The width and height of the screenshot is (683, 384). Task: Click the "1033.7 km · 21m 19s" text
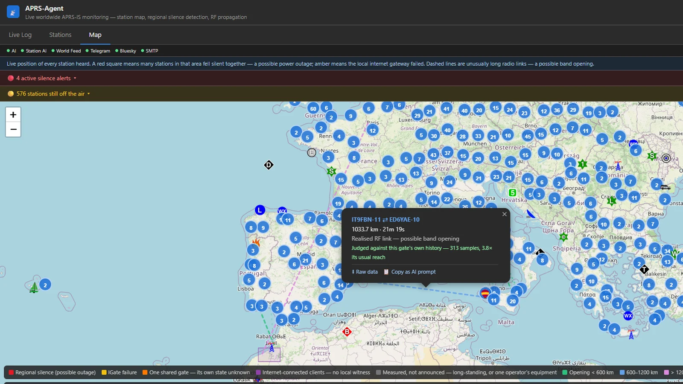tap(378, 229)
